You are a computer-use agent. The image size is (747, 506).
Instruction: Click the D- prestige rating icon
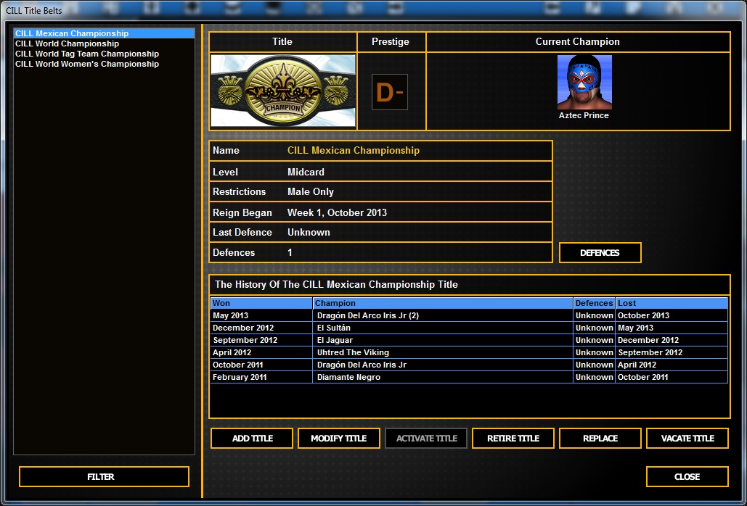point(391,92)
